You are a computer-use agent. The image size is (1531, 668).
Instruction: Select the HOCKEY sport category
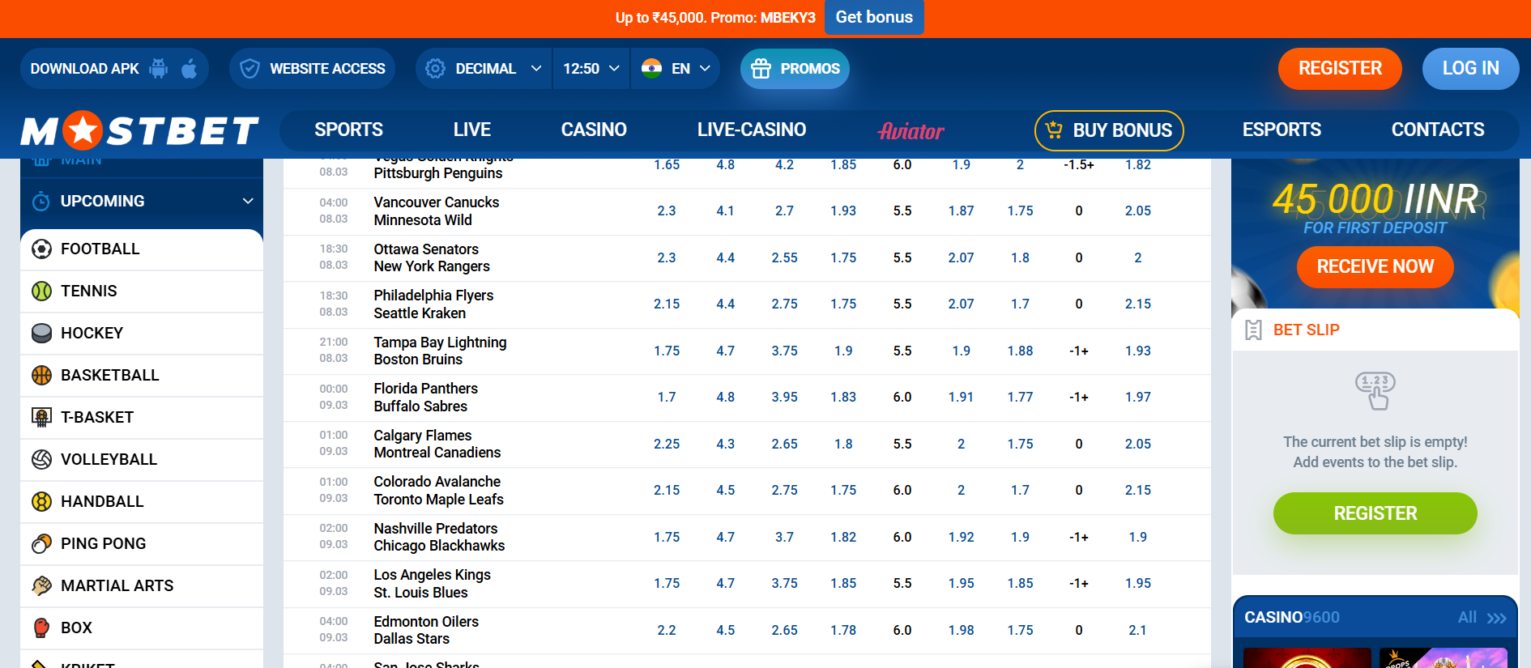142,333
